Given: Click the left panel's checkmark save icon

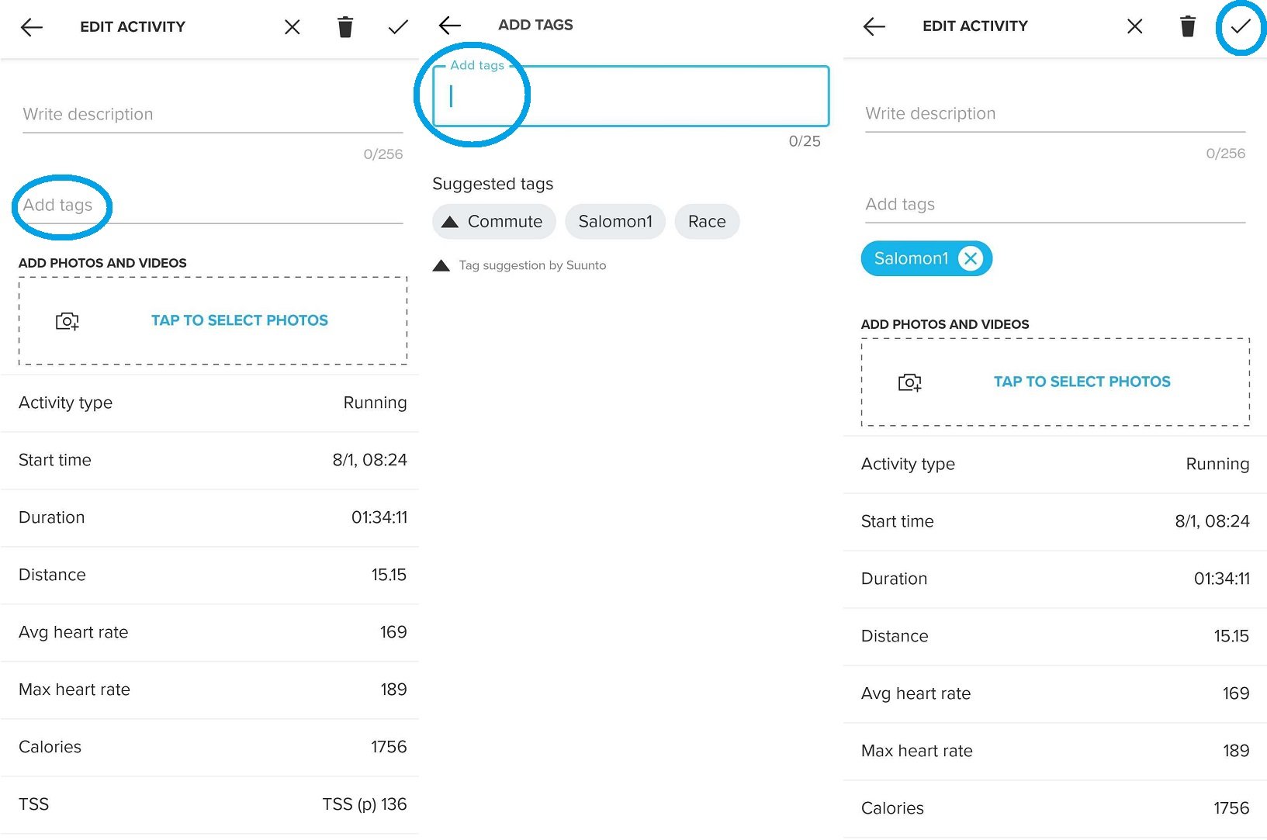Looking at the screenshot, I should (x=398, y=27).
